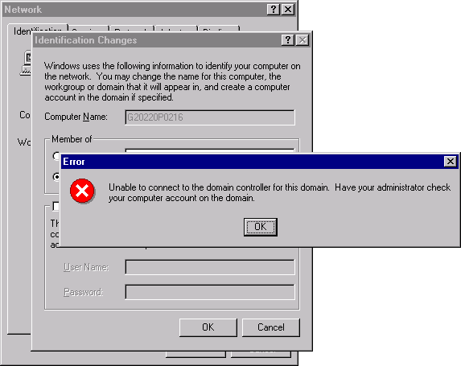This screenshot has width=461, height=366.
Task: Close the Error dialog with X
Action: (x=450, y=162)
